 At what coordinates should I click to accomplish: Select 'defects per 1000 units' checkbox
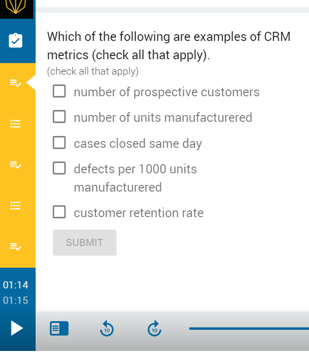pyautogui.click(x=59, y=169)
